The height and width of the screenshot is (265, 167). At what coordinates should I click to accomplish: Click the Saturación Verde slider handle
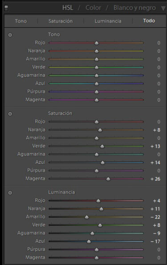(102, 146)
